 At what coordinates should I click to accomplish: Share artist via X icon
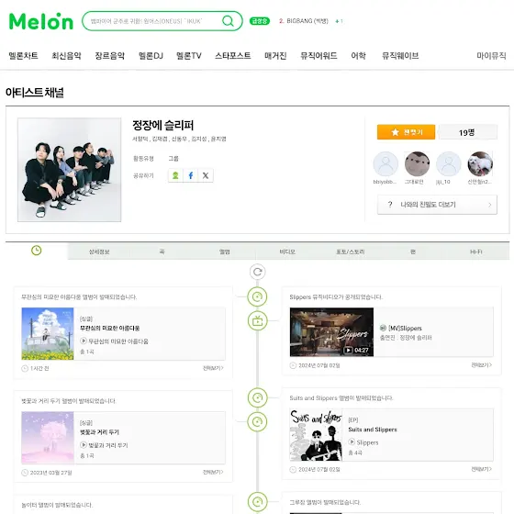[x=206, y=175]
